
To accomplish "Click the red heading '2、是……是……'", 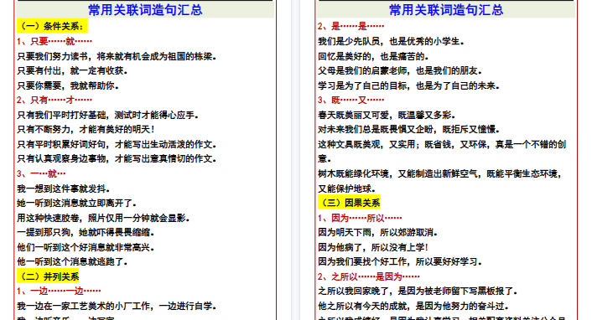I will coord(351,26).
